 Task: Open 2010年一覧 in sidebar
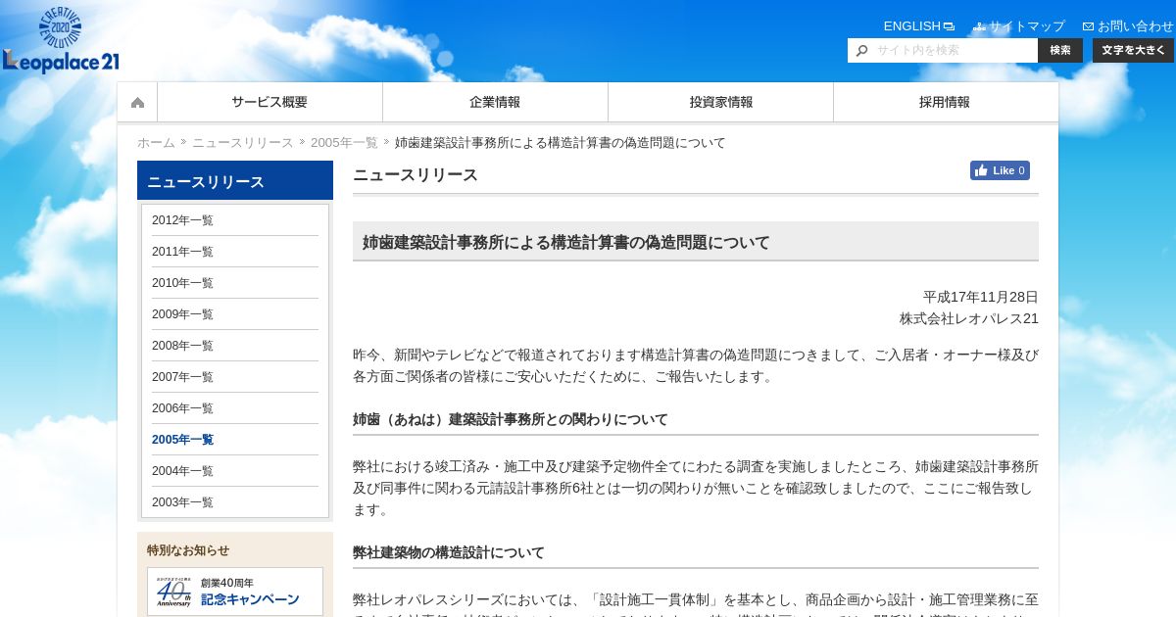[235, 283]
